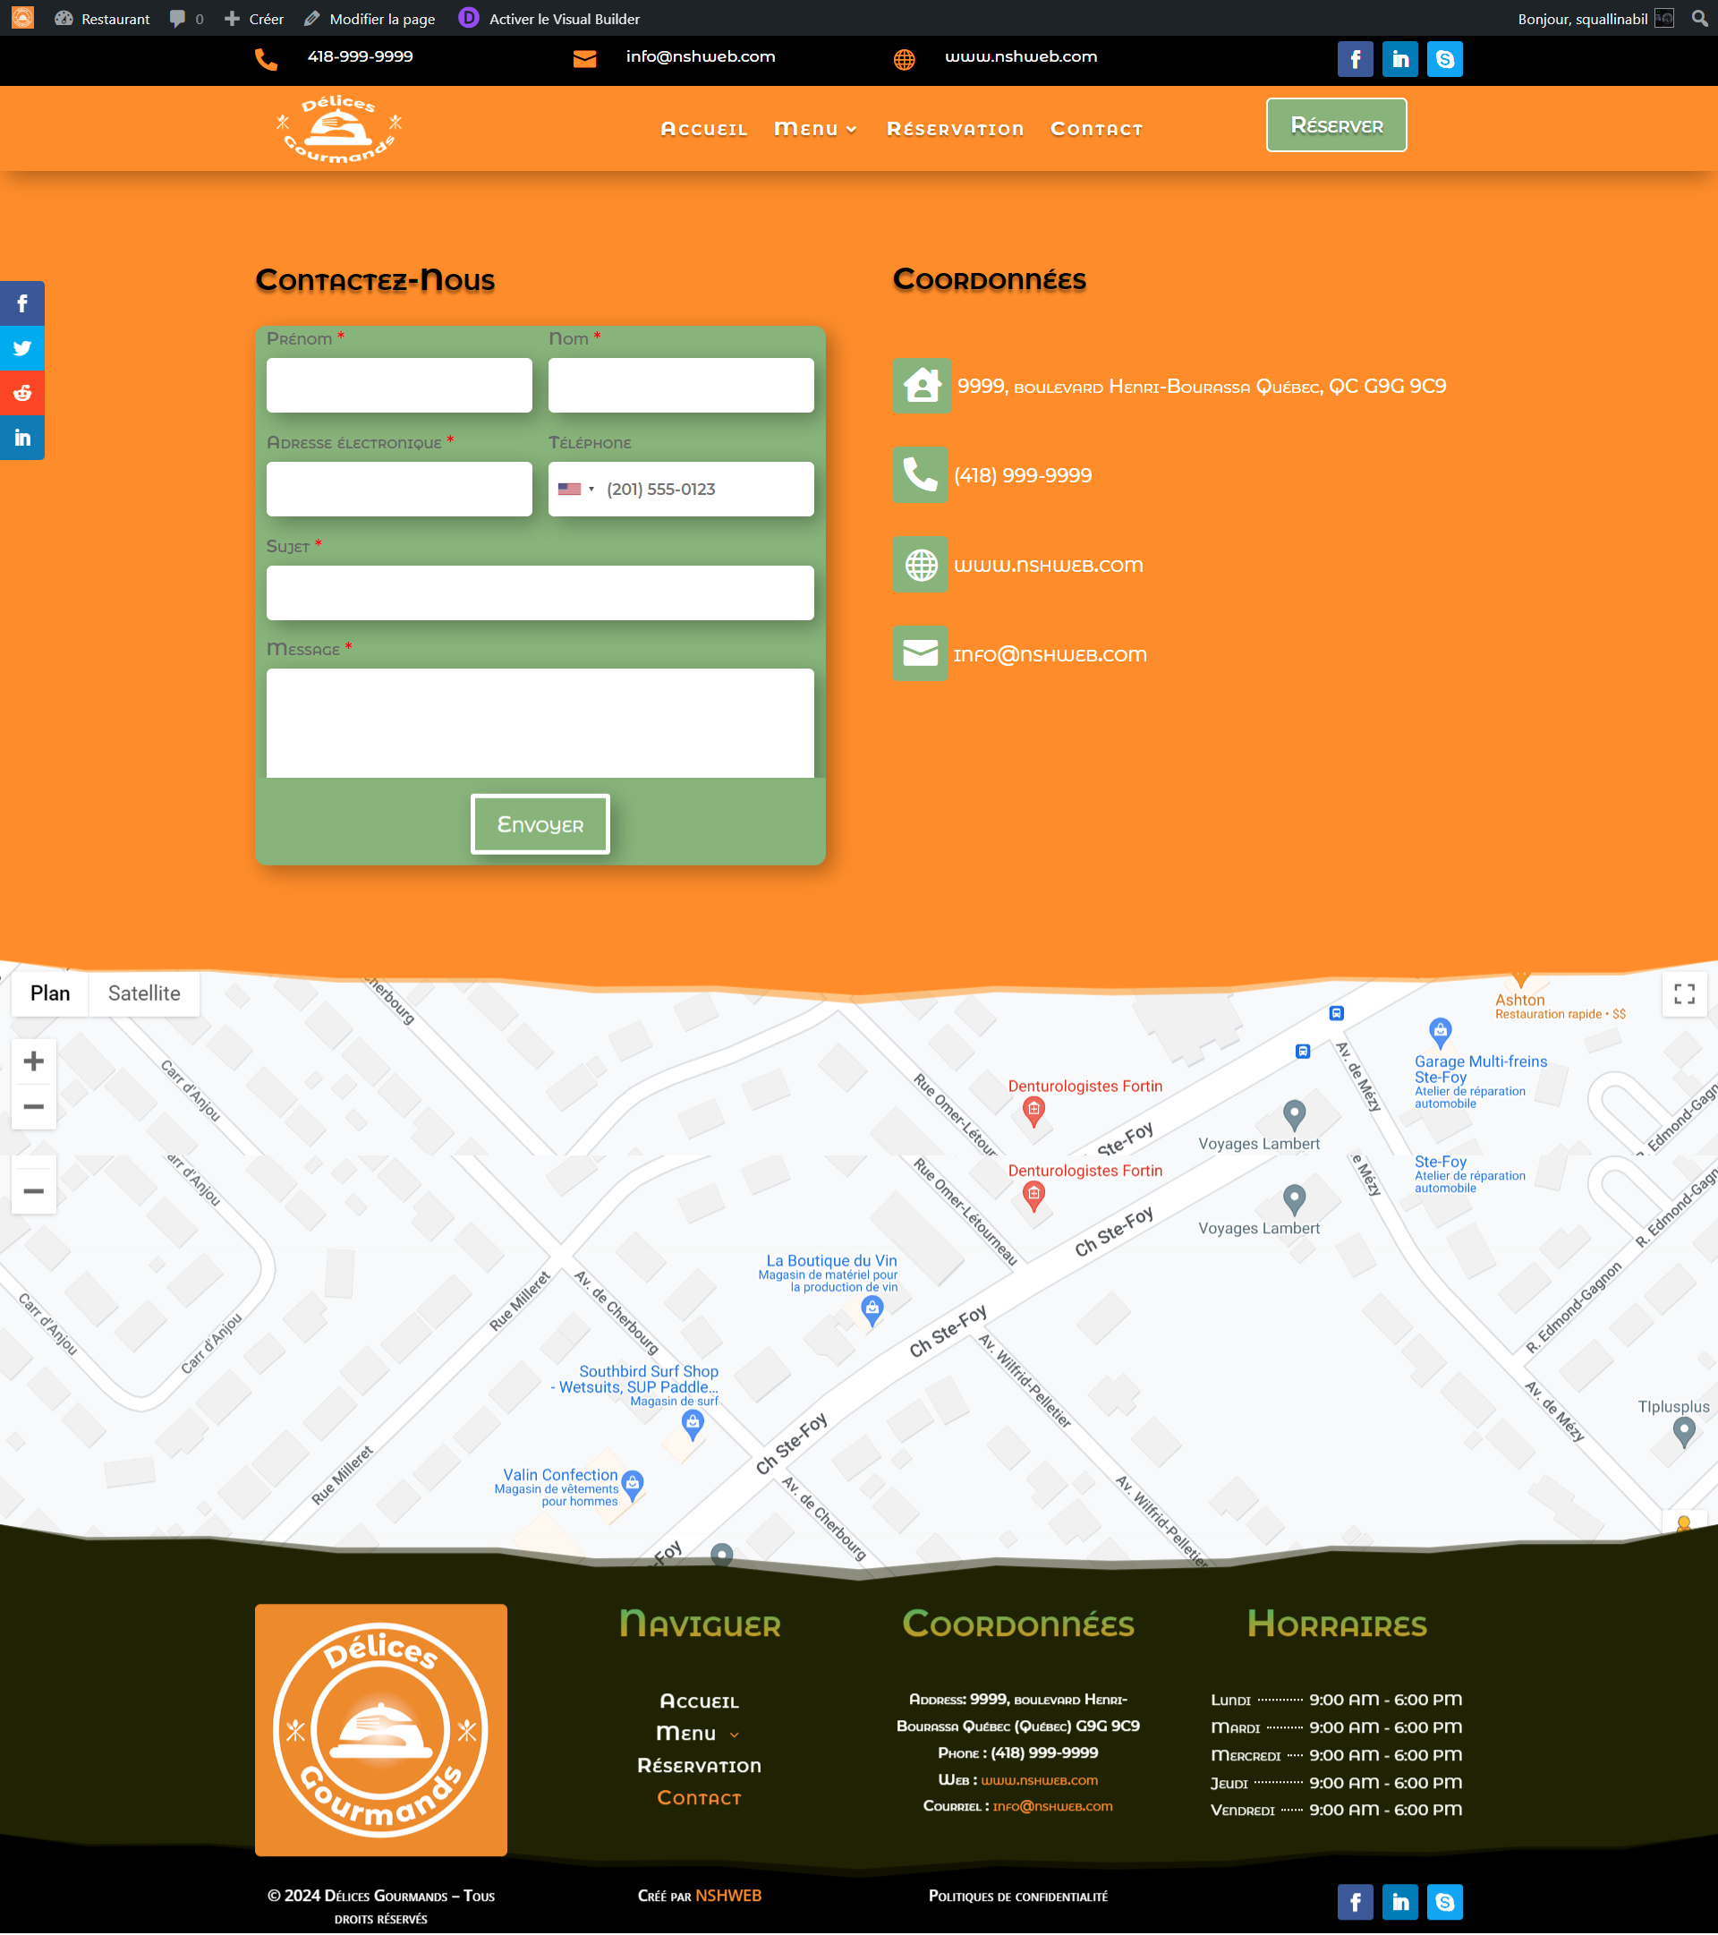Click the Facebook share icon in left sidebar

[x=21, y=304]
